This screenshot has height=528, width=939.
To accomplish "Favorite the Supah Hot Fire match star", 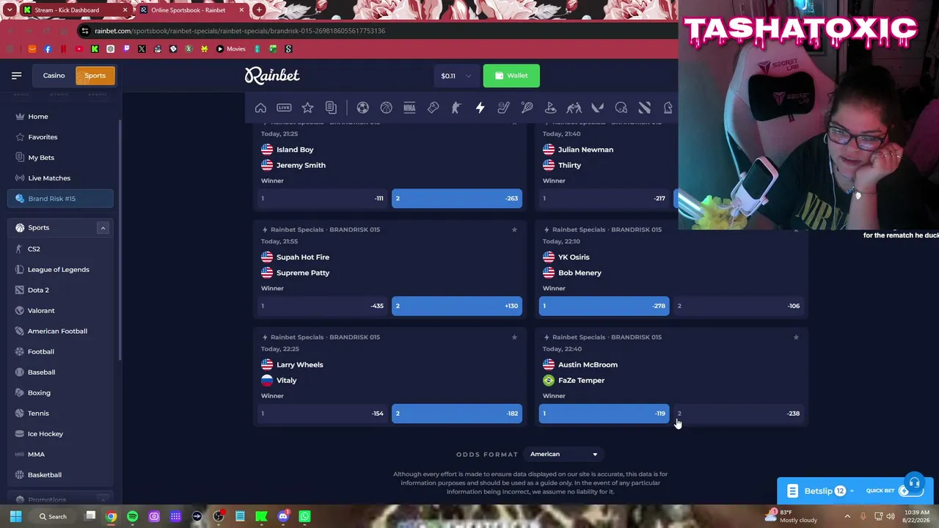I will pos(514,230).
